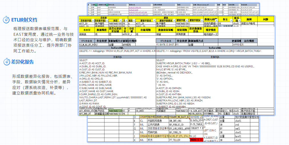This screenshot has height=145, width=289.
Task: Select the green VARCHAR2(1000) cell
Action: [117, 111]
